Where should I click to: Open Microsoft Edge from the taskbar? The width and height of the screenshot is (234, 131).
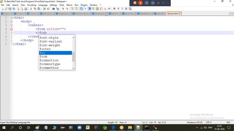click(113, 128)
